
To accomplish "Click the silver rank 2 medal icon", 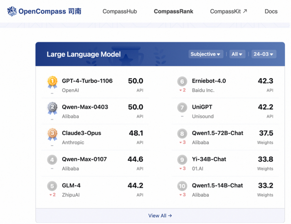I will 52,108.
